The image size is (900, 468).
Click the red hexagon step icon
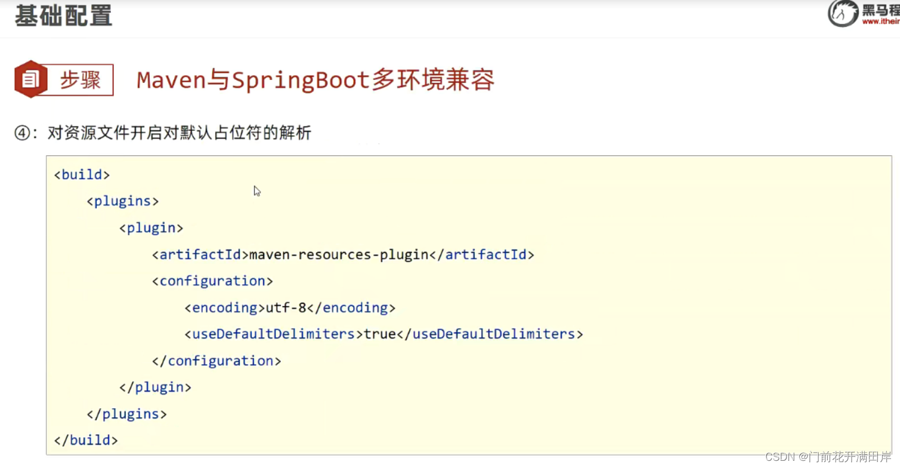coord(31,79)
